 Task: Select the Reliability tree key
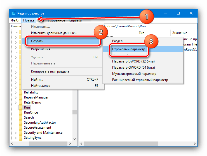tap(31, 92)
